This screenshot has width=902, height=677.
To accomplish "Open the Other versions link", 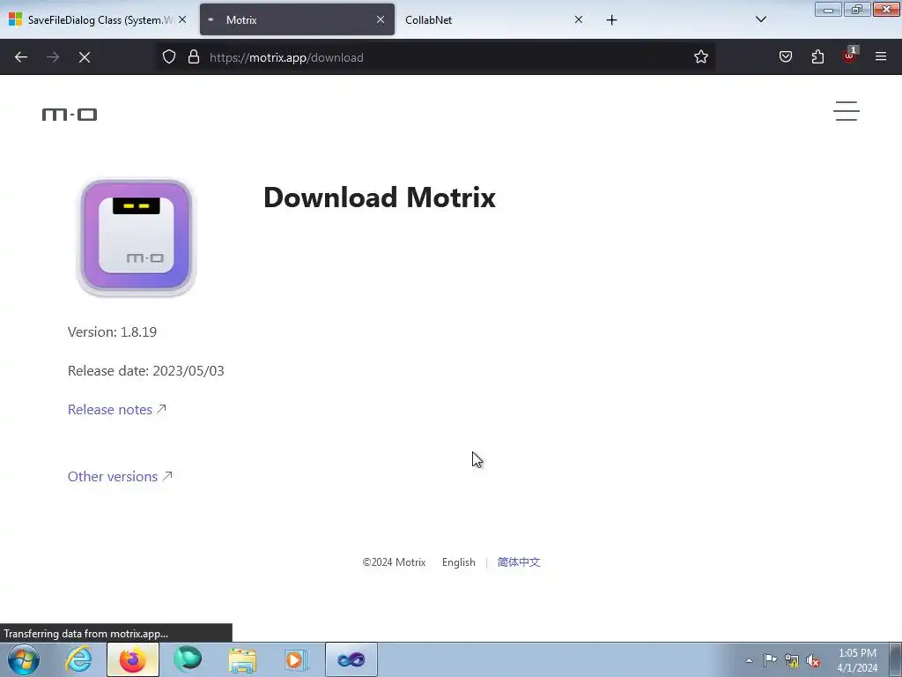I will [120, 476].
